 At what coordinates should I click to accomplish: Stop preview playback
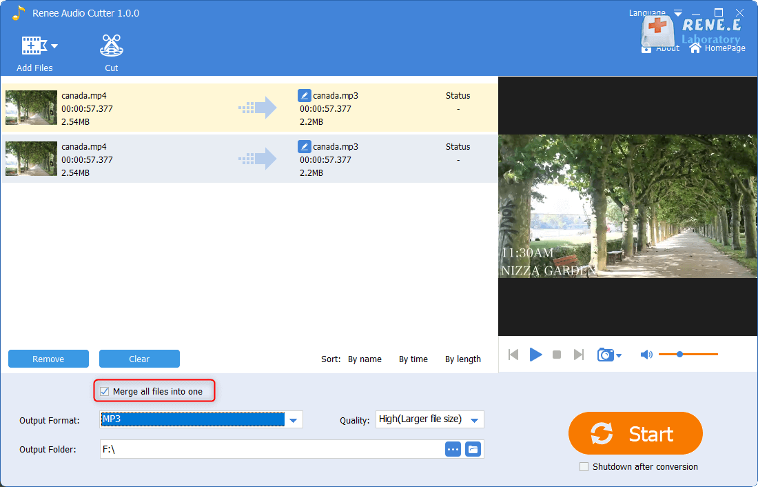pyautogui.click(x=557, y=355)
